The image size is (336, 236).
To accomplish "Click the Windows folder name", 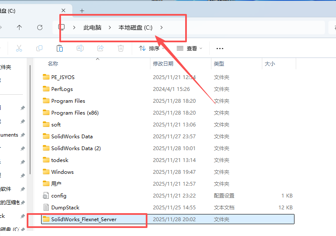I will [62, 172].
